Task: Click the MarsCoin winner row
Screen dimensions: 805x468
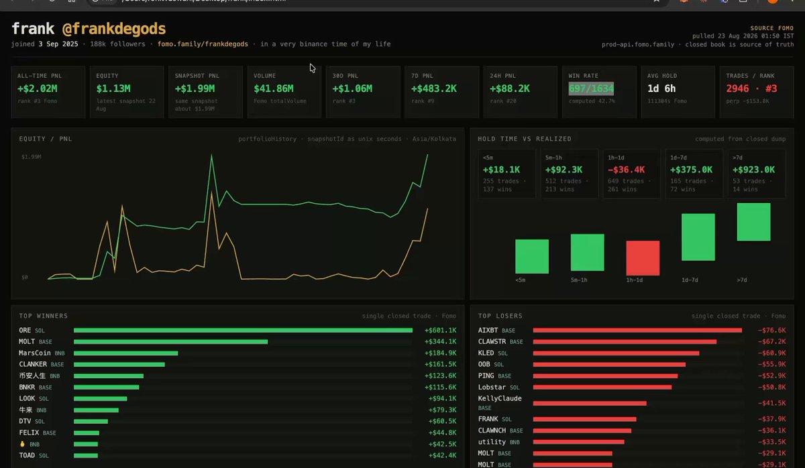Action: tap(238, 353)
